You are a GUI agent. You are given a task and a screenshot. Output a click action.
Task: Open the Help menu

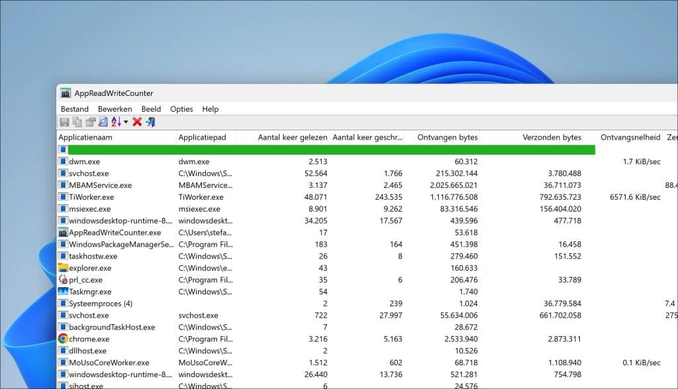tap(210, 109)
